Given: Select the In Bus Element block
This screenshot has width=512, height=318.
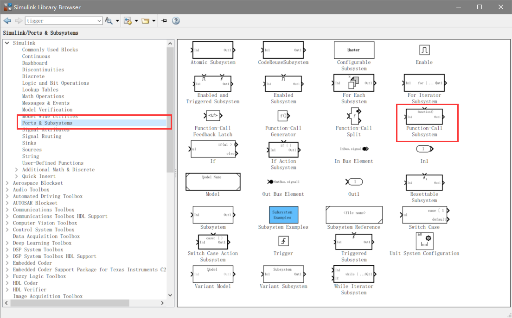Looking at the screenshot, I should pos(354,149).
